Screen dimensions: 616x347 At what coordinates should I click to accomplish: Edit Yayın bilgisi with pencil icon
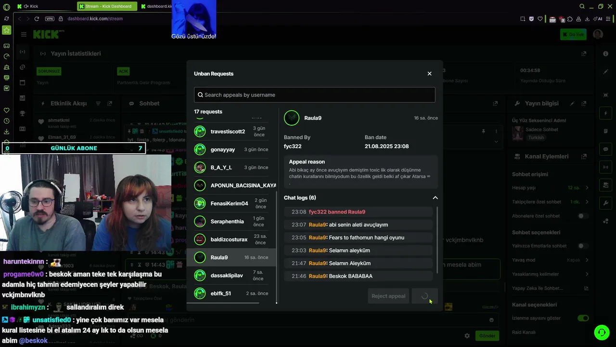572,104
